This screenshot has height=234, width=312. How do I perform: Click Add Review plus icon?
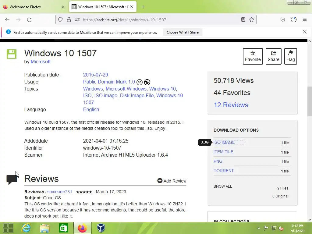(160, 180)
